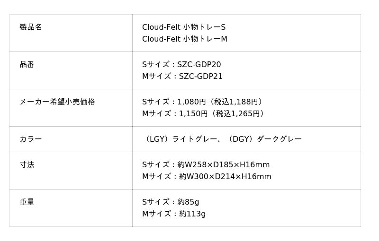Click the 1,080円 base price

tap(191, 102)
